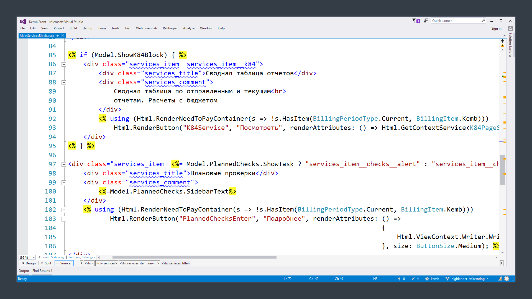532x299 pixels.
Task: Switch the editor to Split view
Action: 46,263
